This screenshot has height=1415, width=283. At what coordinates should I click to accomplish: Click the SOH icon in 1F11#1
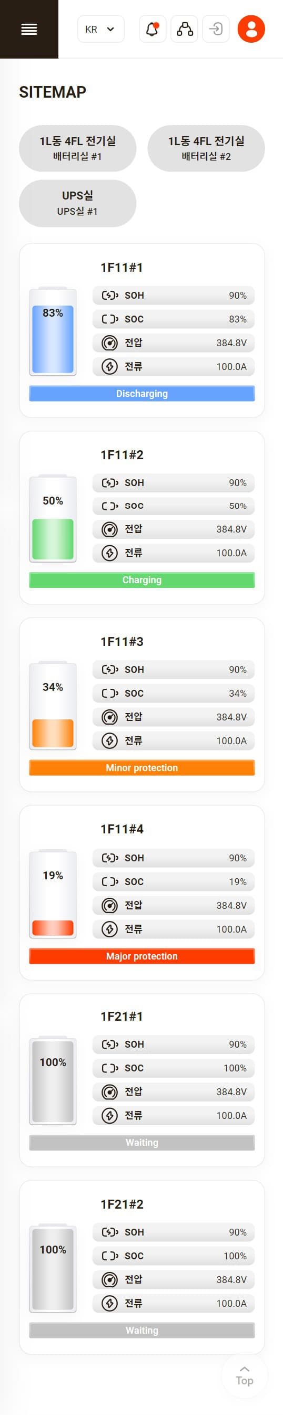click(x=109, y=296)
